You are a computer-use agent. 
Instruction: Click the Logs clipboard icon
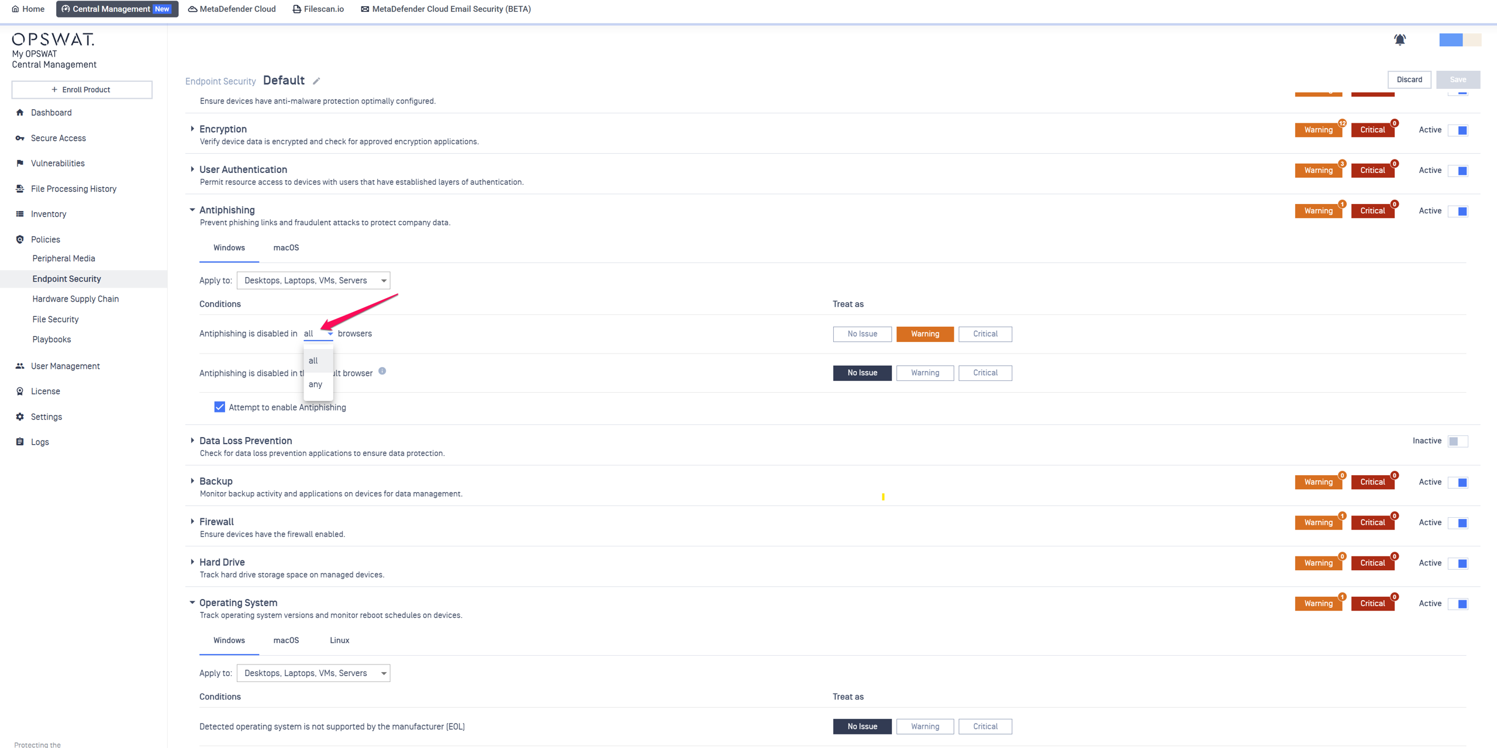click(x=20, y=442)
